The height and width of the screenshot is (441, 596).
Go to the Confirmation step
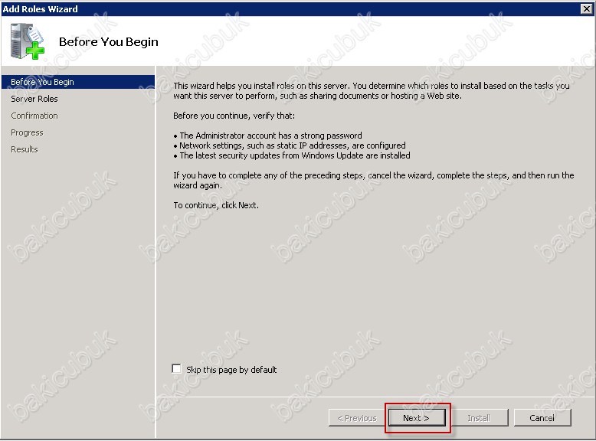[x=34, y=116]
